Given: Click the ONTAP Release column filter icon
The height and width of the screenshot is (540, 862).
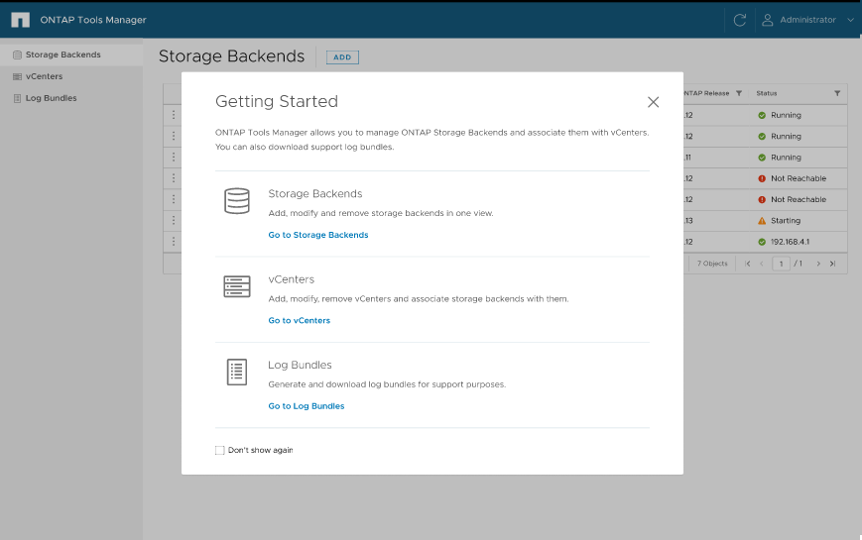Looking at the screenshot, I should coord(738,93).
